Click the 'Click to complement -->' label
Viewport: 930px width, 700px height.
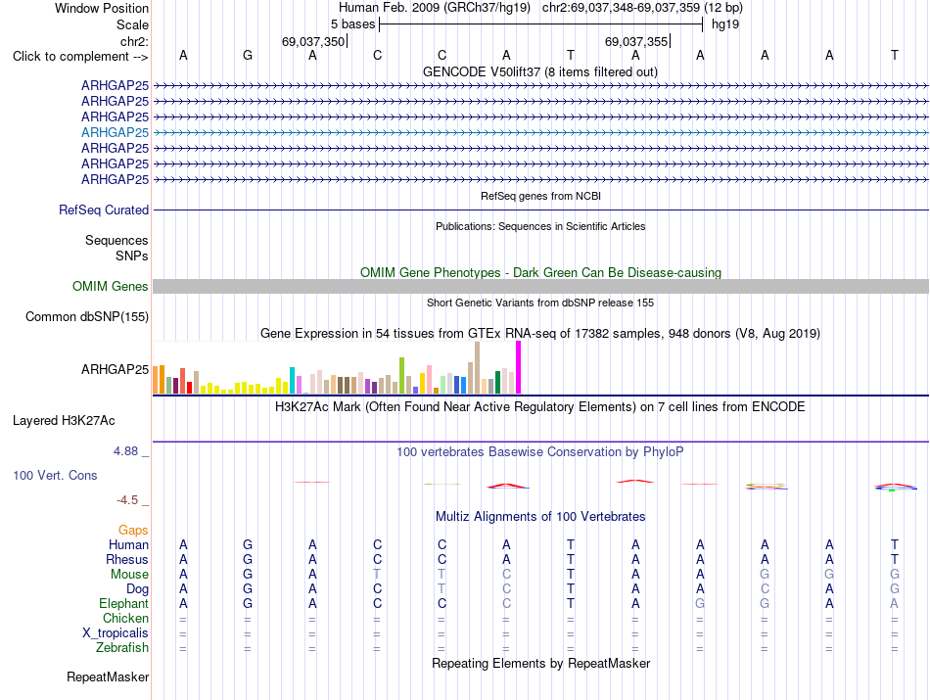click(80, 57)
